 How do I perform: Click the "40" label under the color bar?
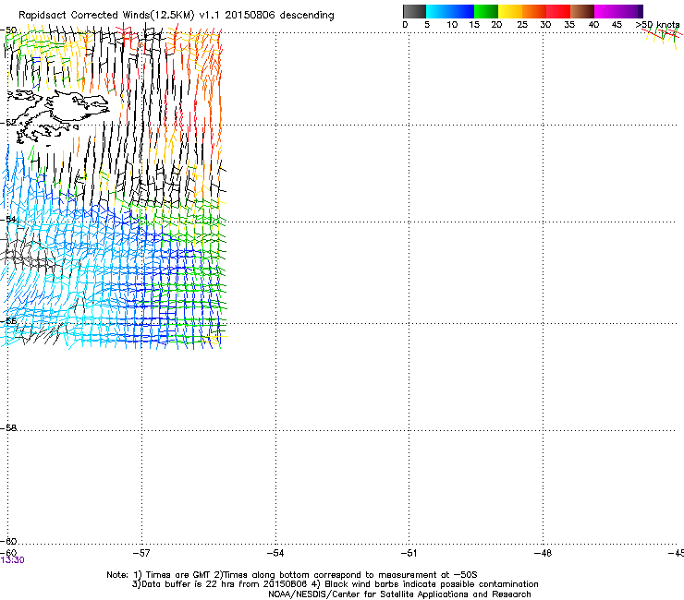pos(593,25)
